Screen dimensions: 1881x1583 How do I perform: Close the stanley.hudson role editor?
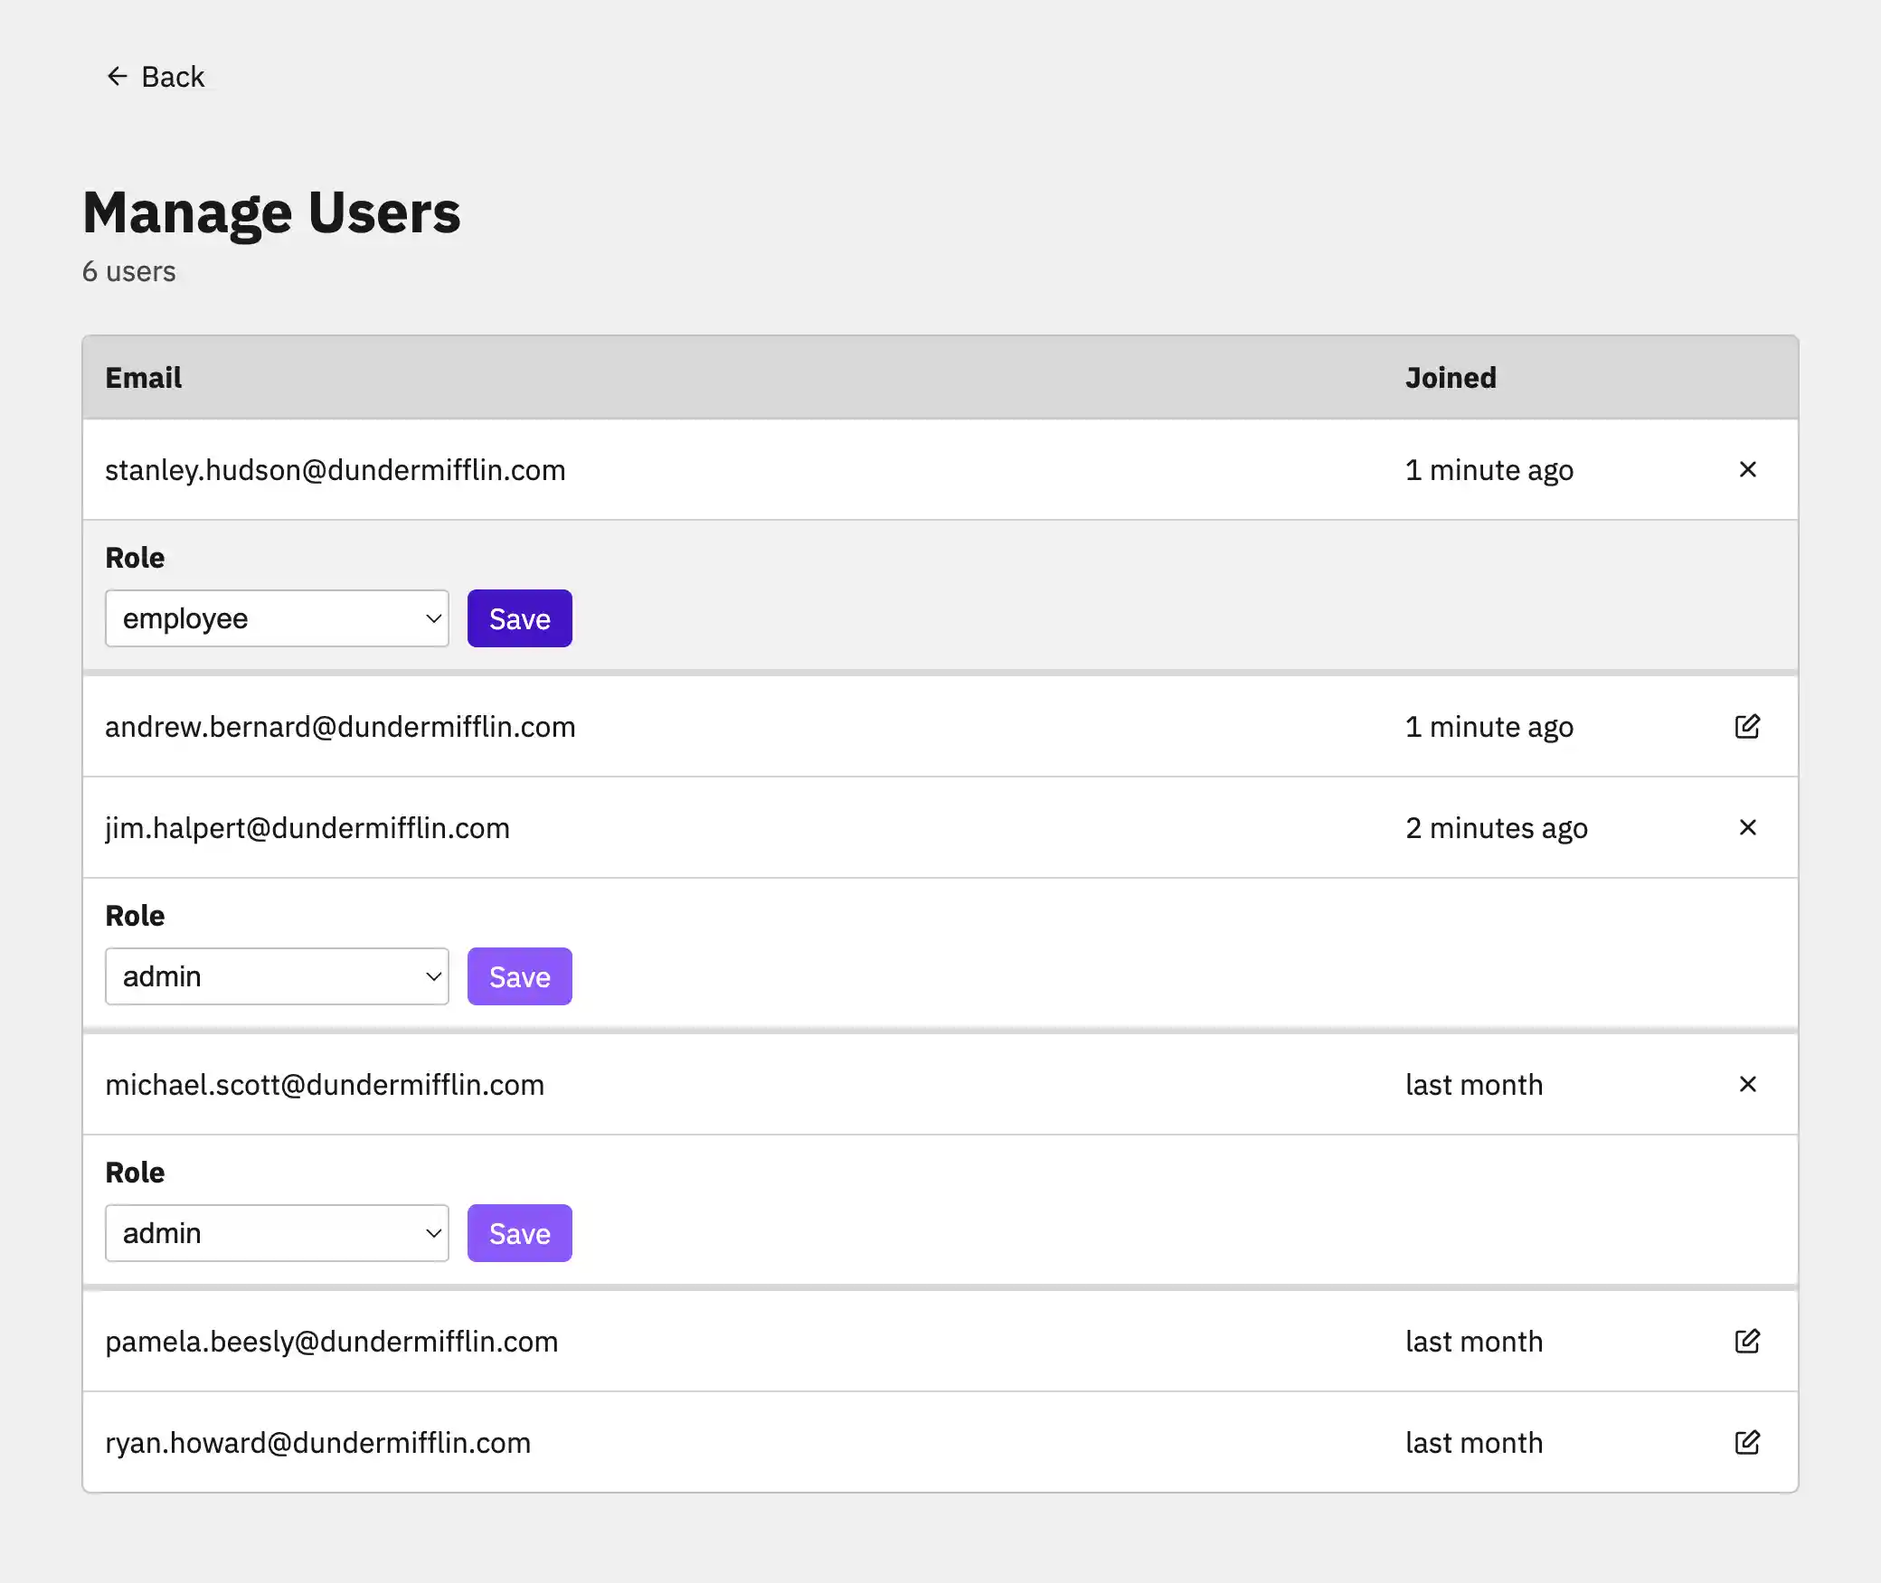(x=1747, y=469)
